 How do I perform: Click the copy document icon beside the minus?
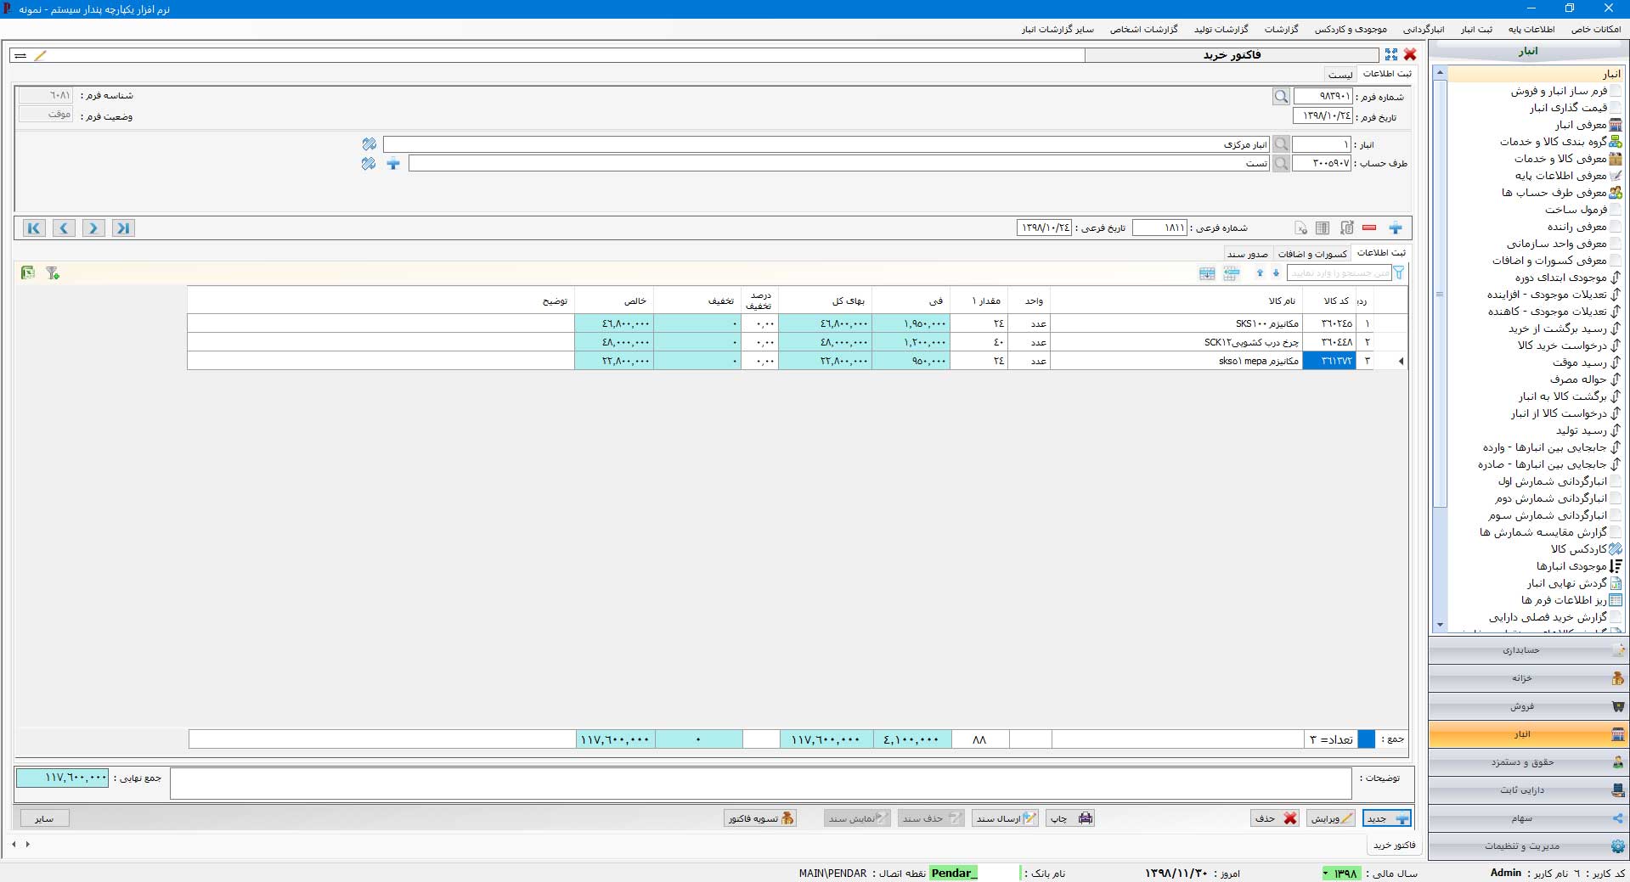point(1346,228)
